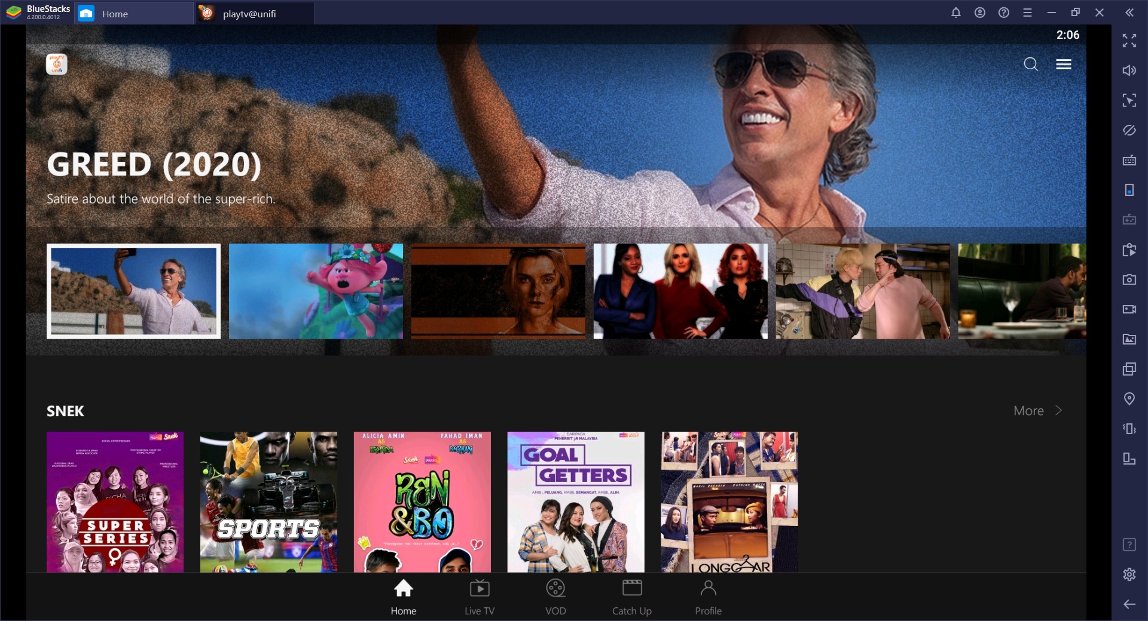Open BlueStacks account icon
Screen dimensions: 1148x621
point(980,13)
